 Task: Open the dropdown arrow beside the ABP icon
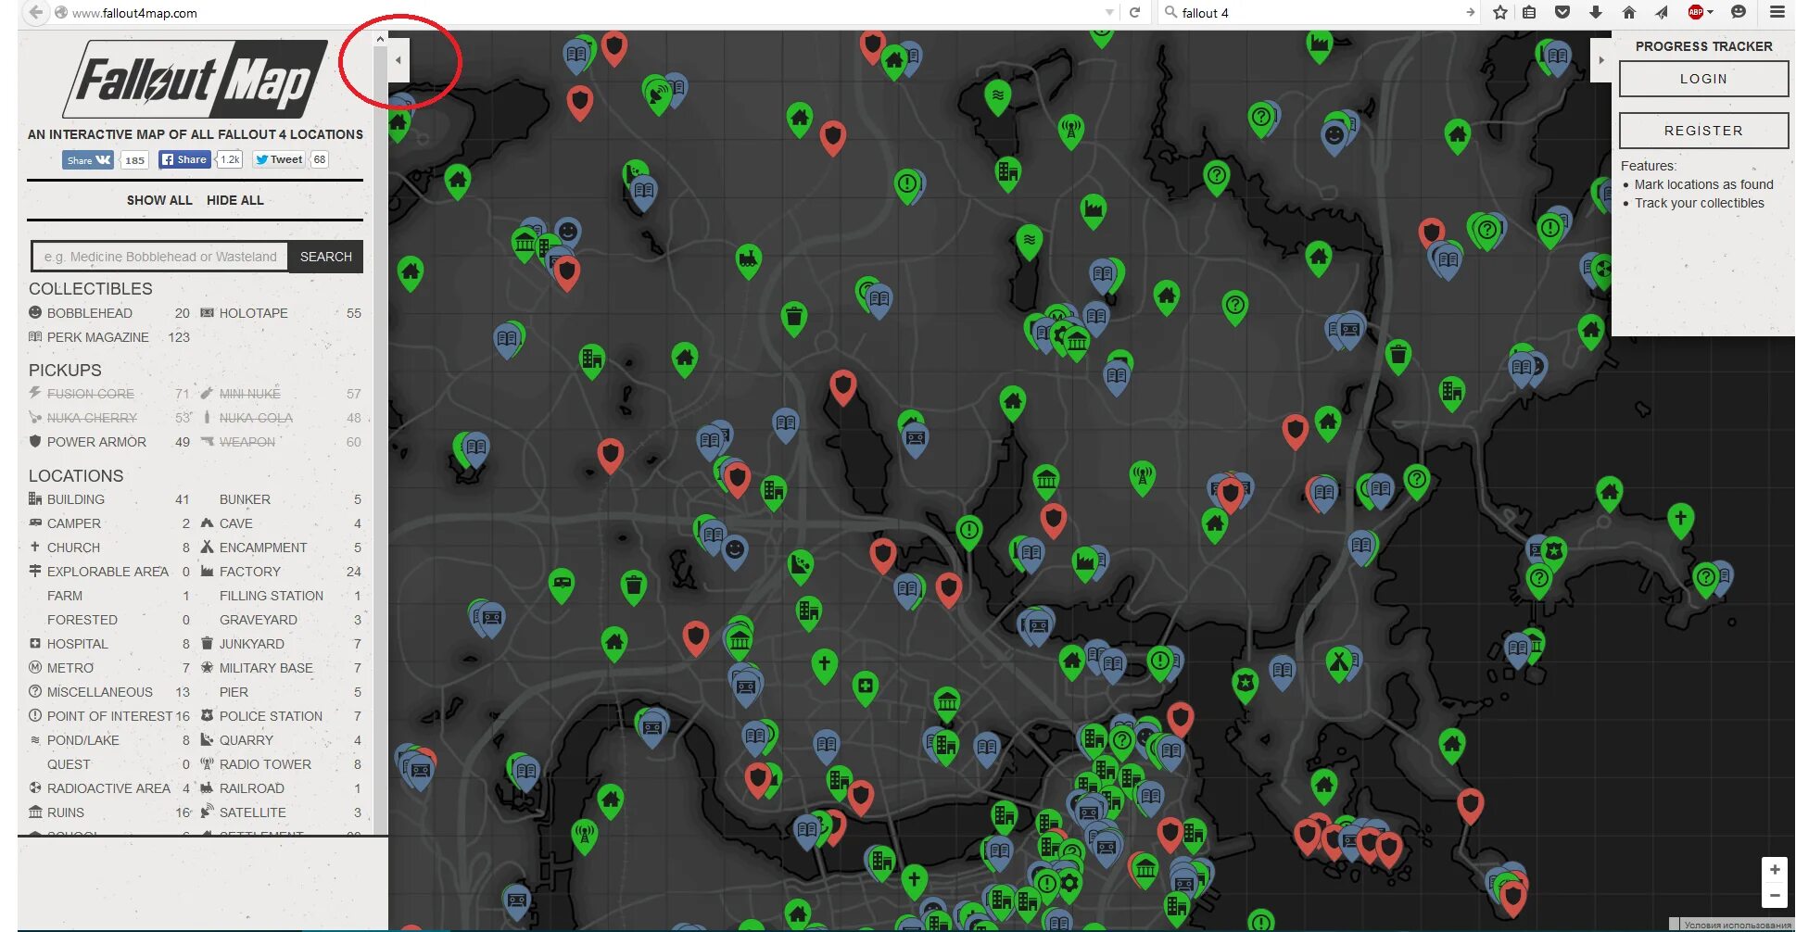(x=1711, y=12)
